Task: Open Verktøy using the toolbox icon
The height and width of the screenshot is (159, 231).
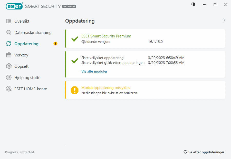Action: [x=8, y=55]
